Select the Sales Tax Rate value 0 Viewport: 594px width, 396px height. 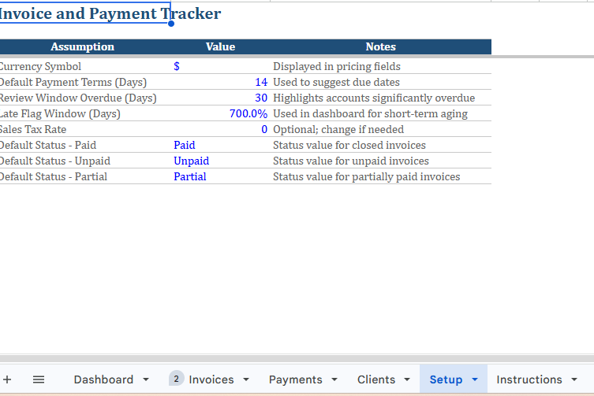pos(220,129)
